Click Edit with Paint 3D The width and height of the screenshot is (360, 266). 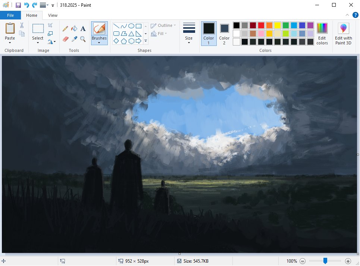[343, 34]
